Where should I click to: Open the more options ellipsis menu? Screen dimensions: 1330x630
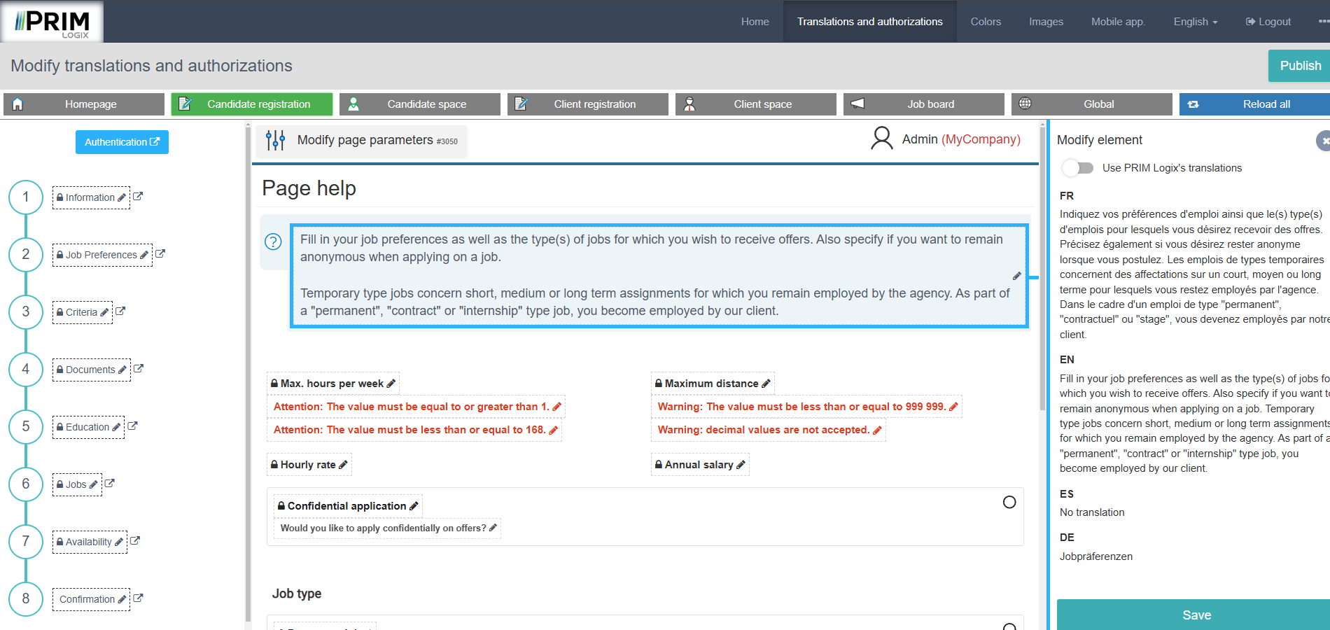click(x=1323, y=22)
